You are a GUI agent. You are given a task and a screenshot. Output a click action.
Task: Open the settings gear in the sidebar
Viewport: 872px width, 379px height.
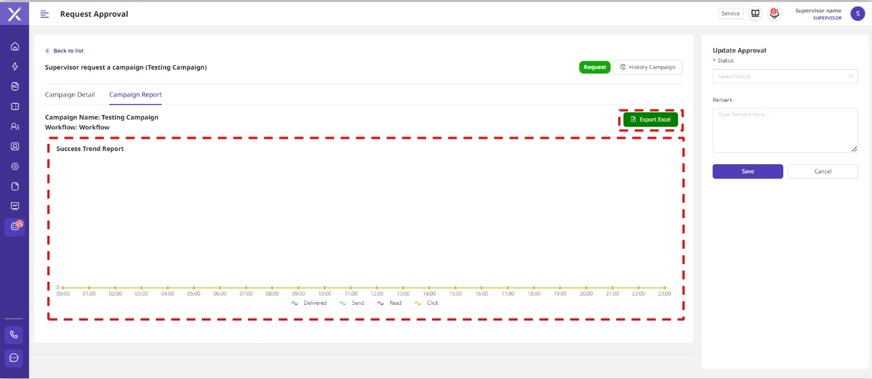pos(15,166)
